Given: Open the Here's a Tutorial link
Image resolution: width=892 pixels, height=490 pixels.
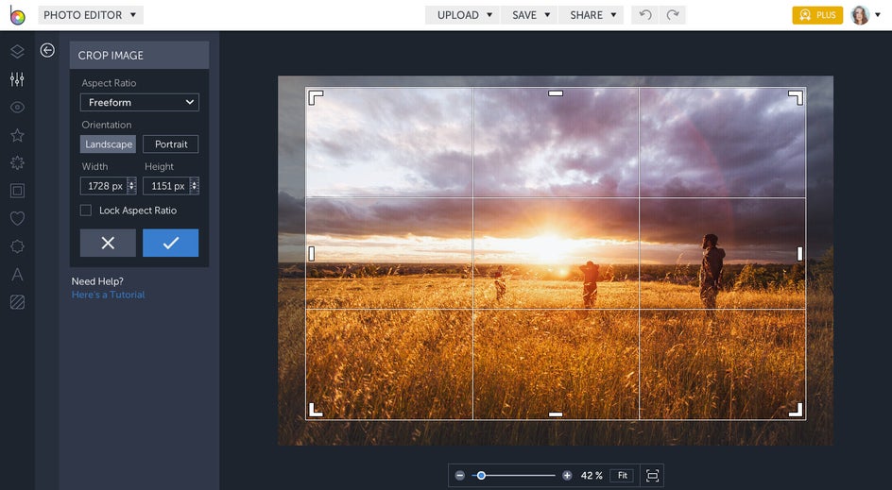Looking at the screenshot, I should pyautogui.click(x=108, y=295).
